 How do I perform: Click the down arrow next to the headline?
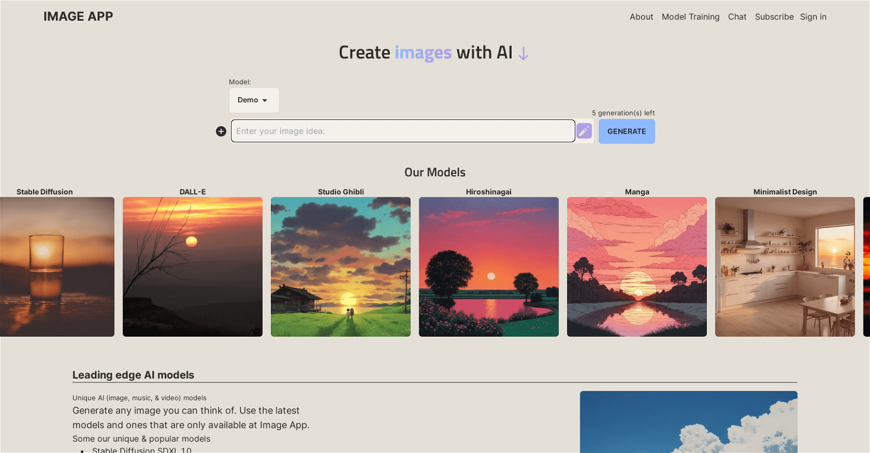(523, 54)
